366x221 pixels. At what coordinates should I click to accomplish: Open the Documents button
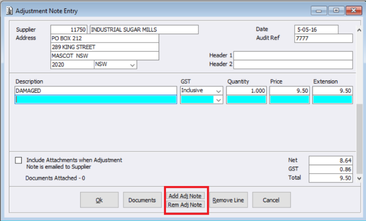tap(142, 200)
